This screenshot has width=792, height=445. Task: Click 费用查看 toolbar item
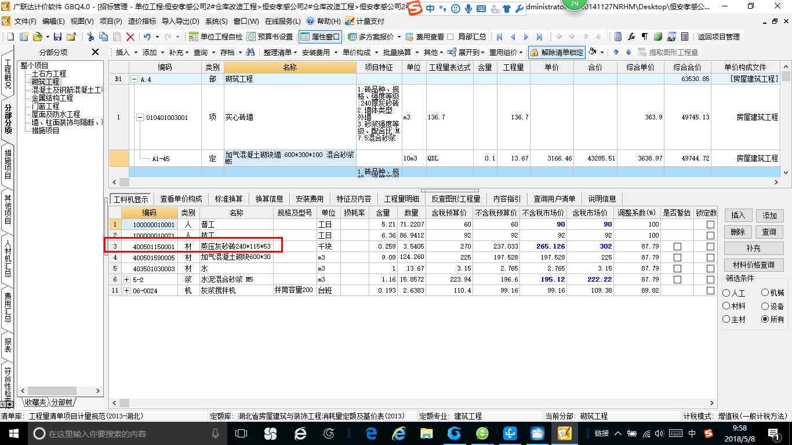point(425,37)
